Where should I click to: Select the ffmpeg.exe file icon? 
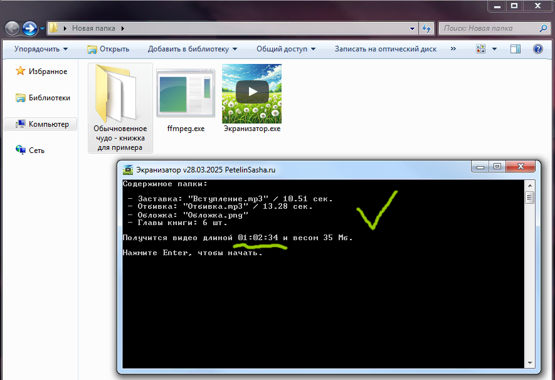pyautogui.click(x=186, y=94)
